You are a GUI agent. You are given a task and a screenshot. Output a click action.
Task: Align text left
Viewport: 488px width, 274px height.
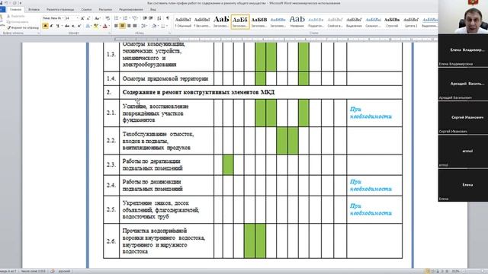pos(116,26)
